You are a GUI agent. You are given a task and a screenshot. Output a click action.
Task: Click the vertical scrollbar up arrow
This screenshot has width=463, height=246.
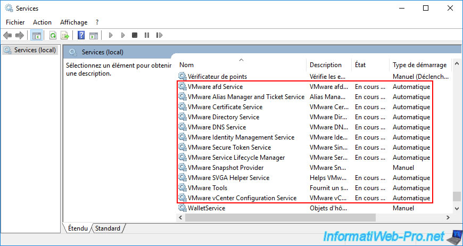point(457,63)
